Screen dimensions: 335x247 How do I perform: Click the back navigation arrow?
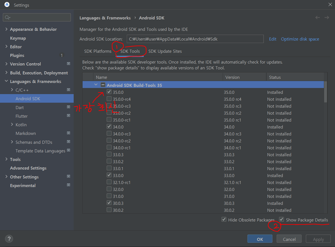point(317,17)
